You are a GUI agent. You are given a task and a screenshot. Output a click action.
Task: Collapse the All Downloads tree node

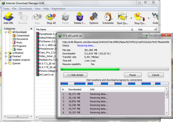pos(6,32)
